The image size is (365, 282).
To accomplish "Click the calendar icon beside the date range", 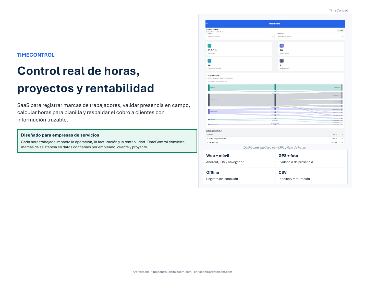I will click(x=207, y=32).
